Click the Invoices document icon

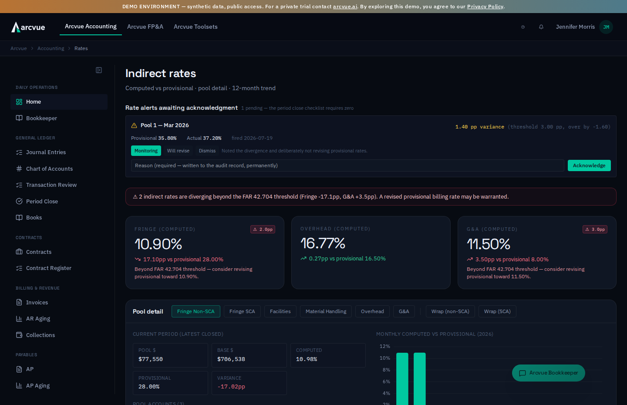(x=19, y=302)
